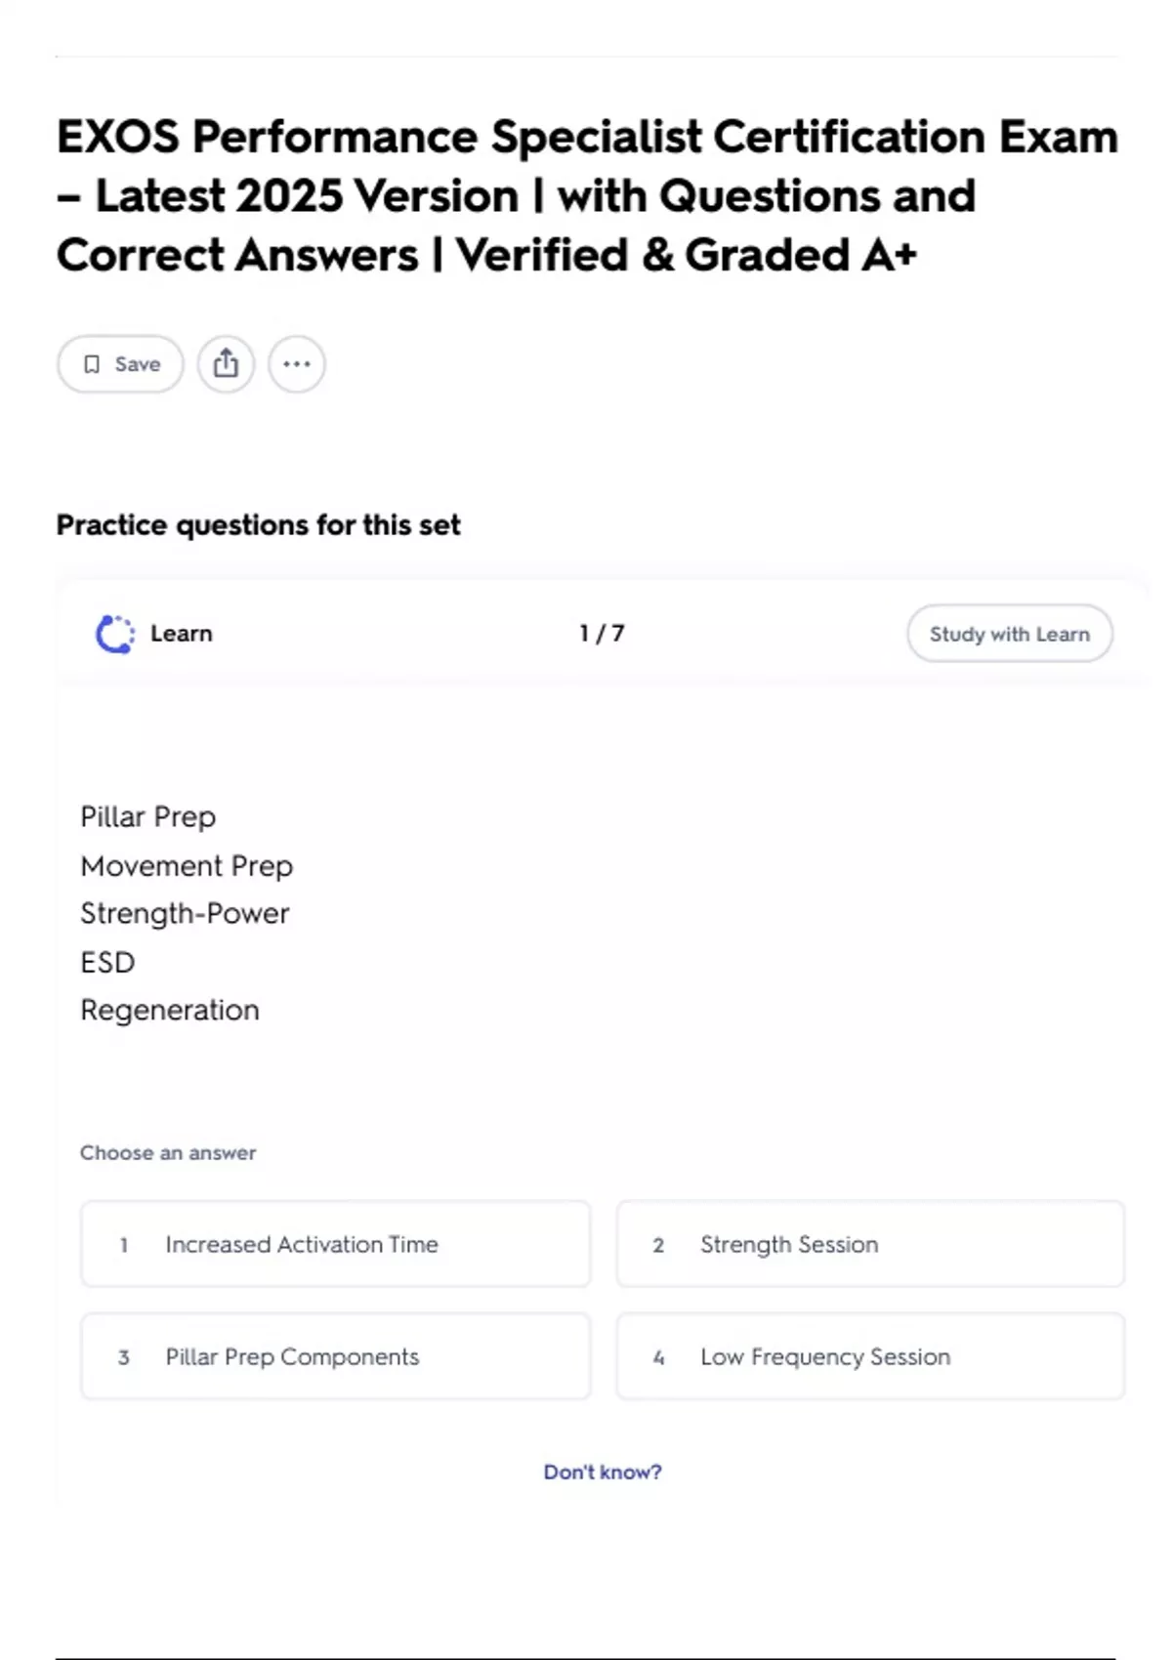Click the "Movement Prep" line in question
The image size is (1172, 1660).
(187, 866)
